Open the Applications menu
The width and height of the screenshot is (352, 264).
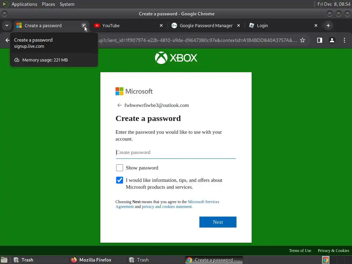point(24,4)
